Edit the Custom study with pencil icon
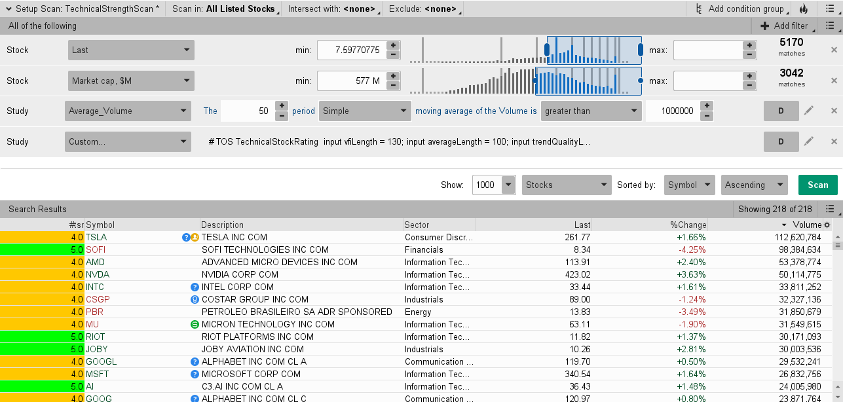Screen dimensions: 843x402 tap(809, 141)
